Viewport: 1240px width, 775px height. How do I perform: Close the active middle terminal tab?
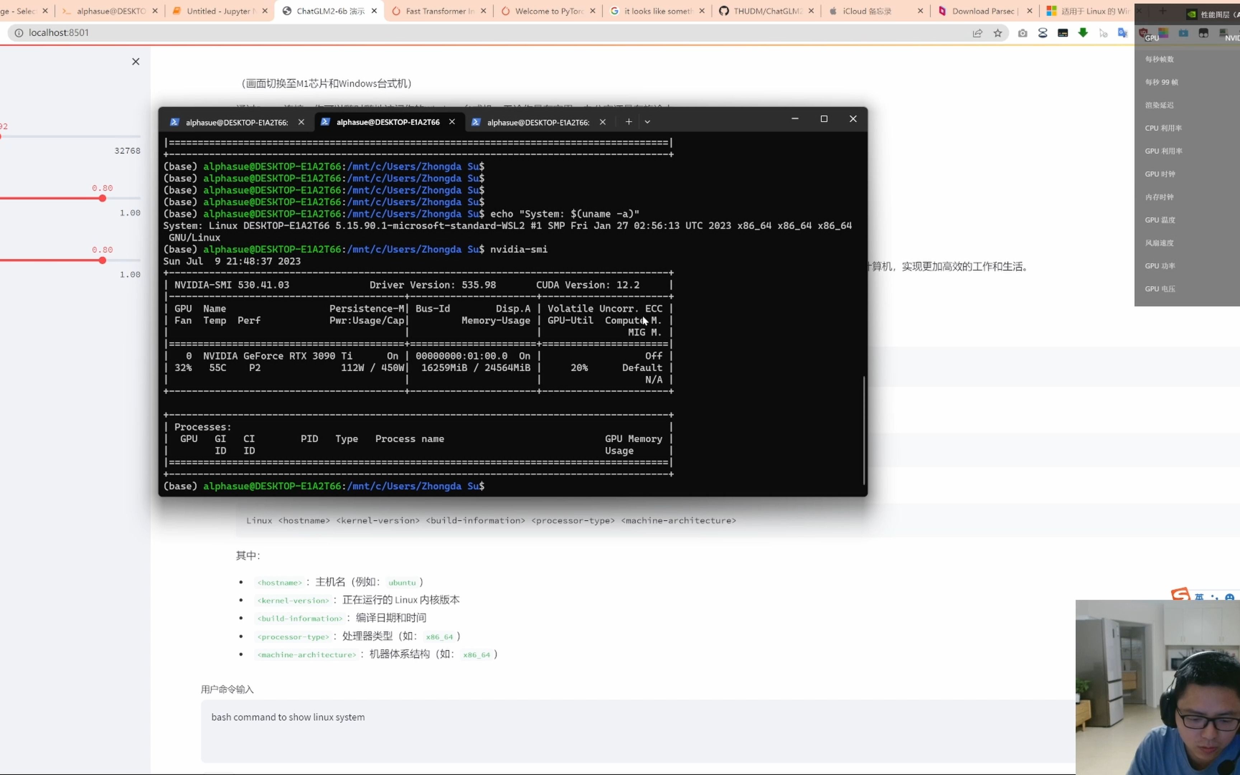[x=452, y=122]
